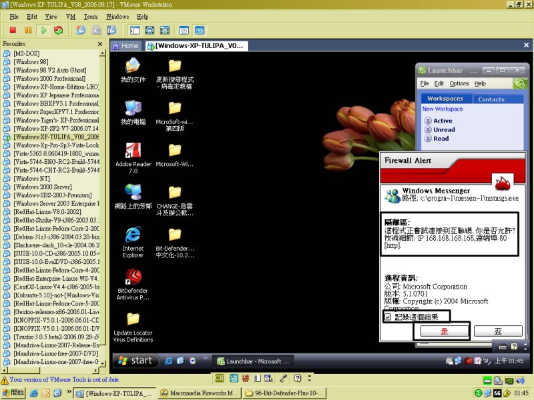
Task: Click 否 to deny the connection
Action: (498, 331)
